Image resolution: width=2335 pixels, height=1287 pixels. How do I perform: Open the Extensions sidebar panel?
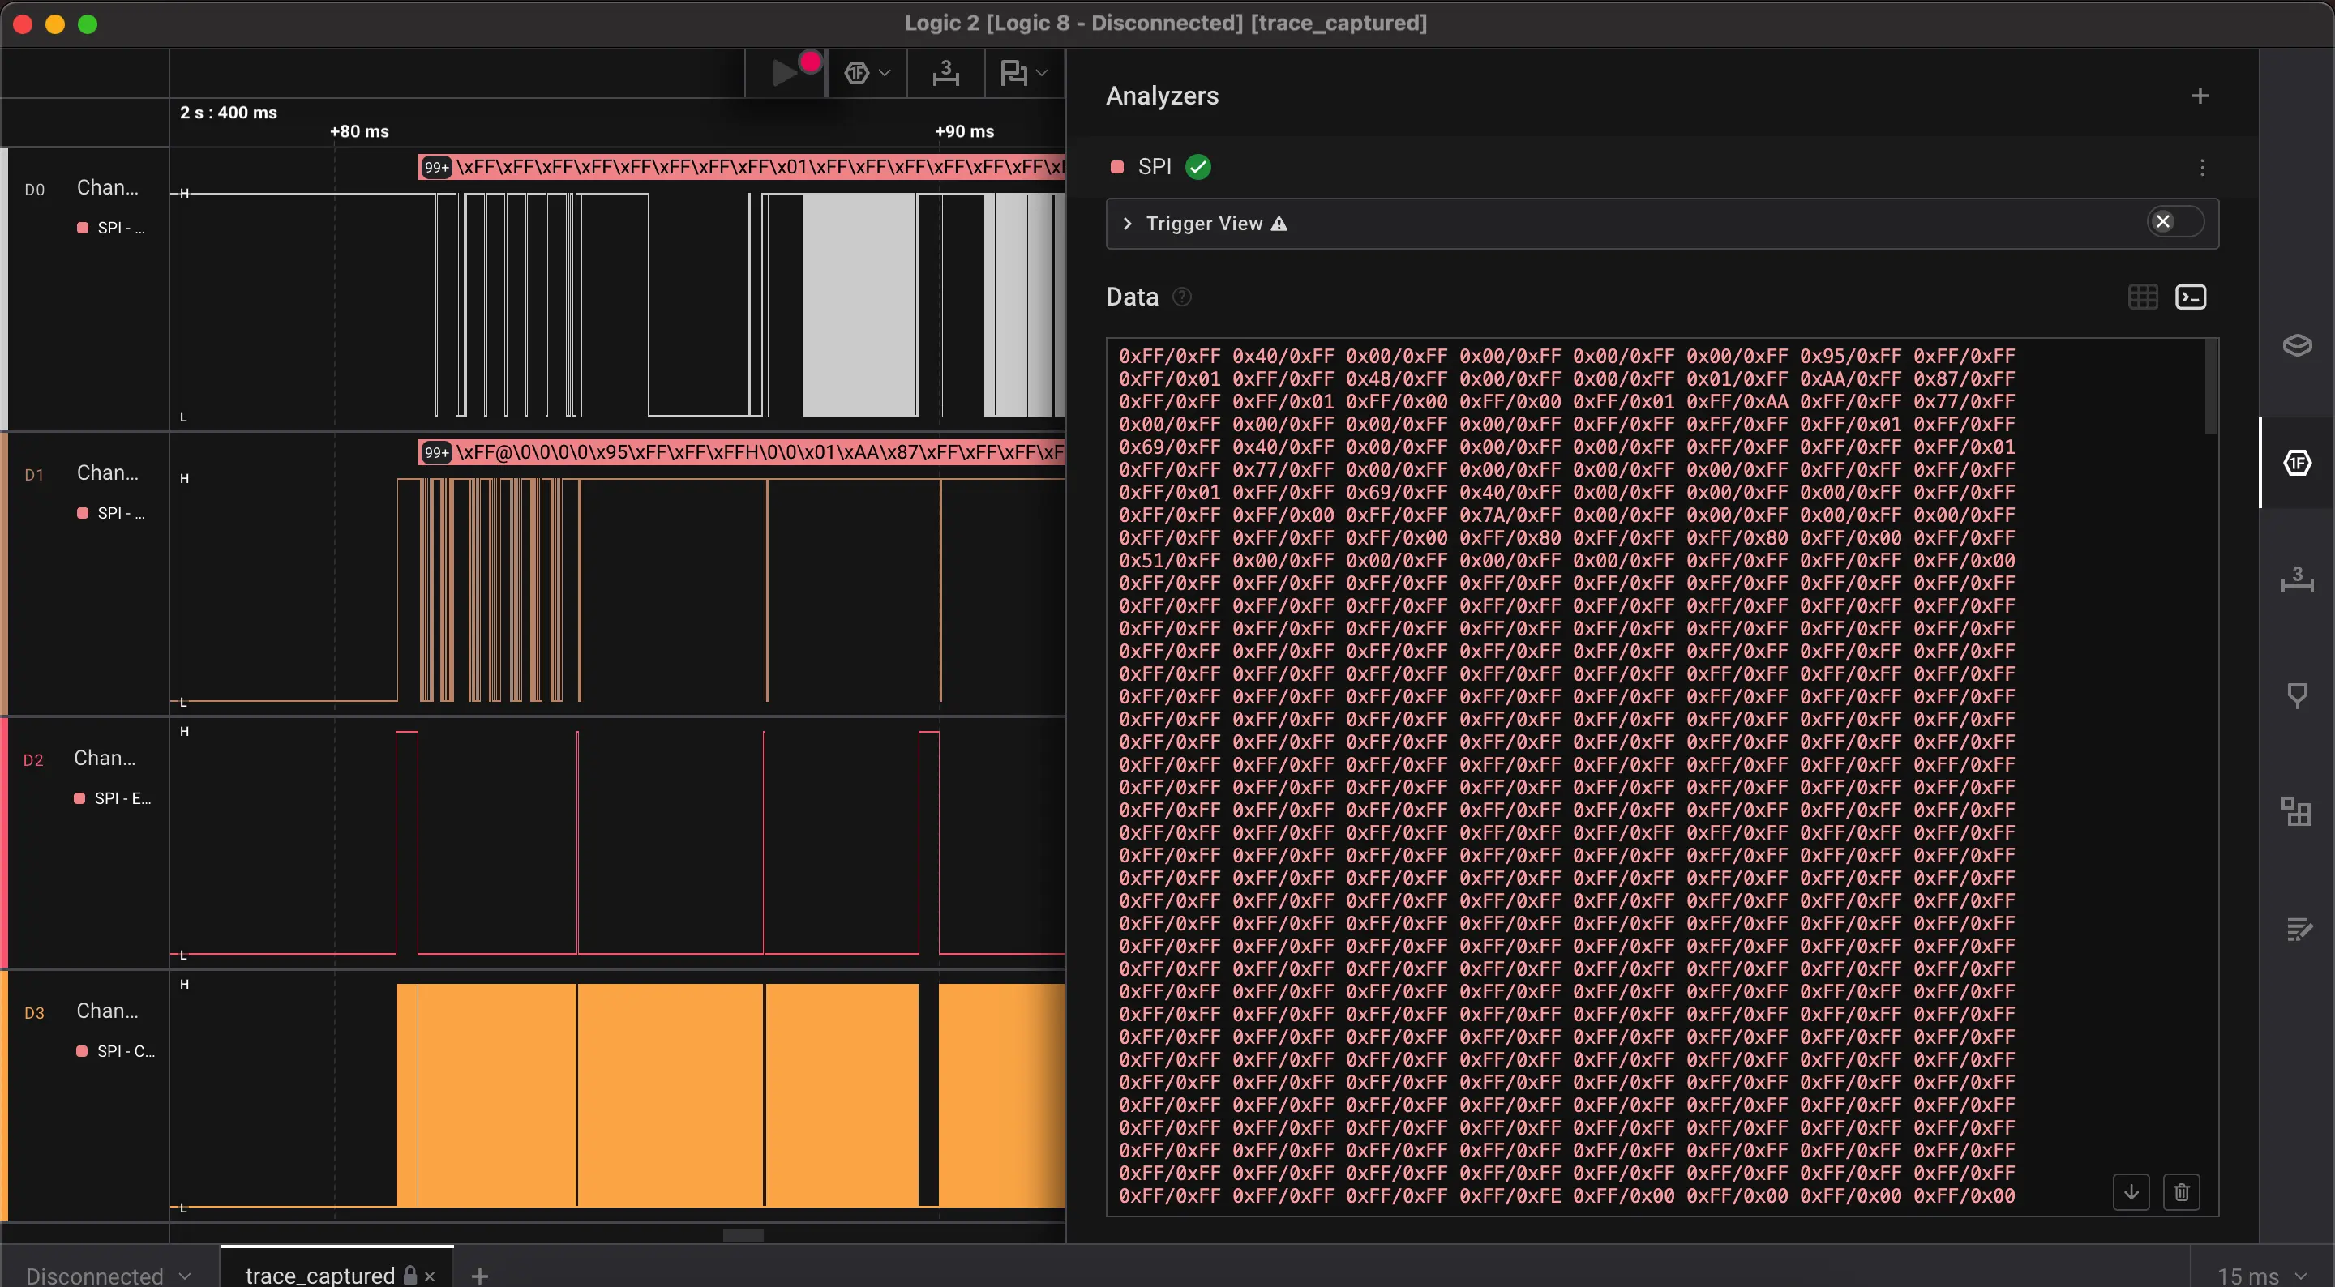coord(2297,811)
